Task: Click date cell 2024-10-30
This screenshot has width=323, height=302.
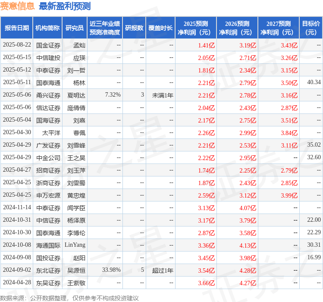Action: coord(17,232)
